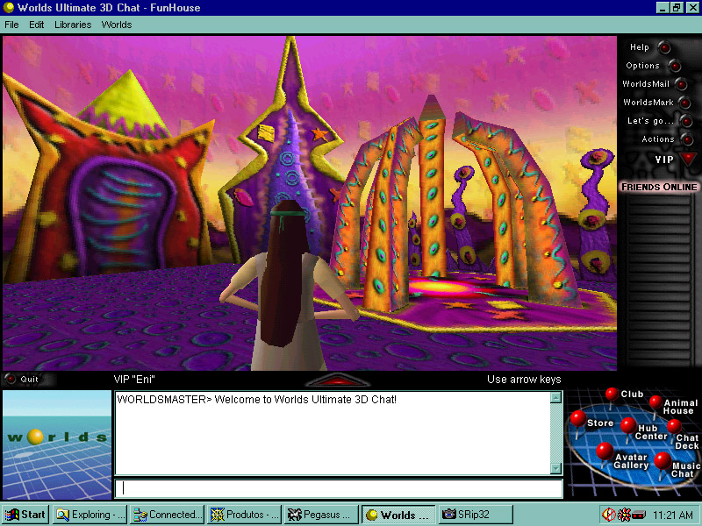
Task: Select the Store pin on map
Action: click(x=578, y=419)
